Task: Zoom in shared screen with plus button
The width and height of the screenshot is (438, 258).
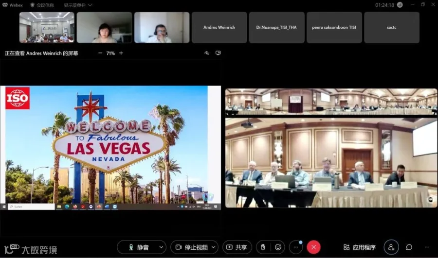Action: (x=121, y=53)
